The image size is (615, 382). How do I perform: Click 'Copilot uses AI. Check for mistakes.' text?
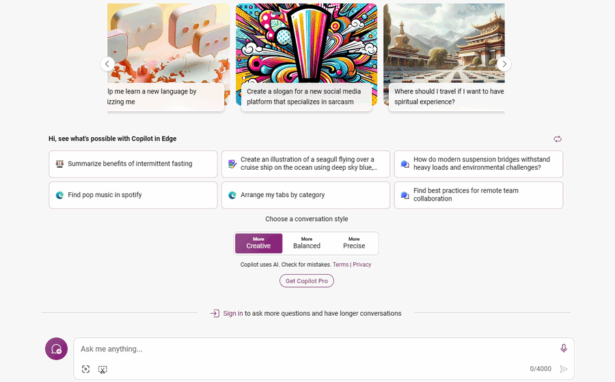pos(286,265)
